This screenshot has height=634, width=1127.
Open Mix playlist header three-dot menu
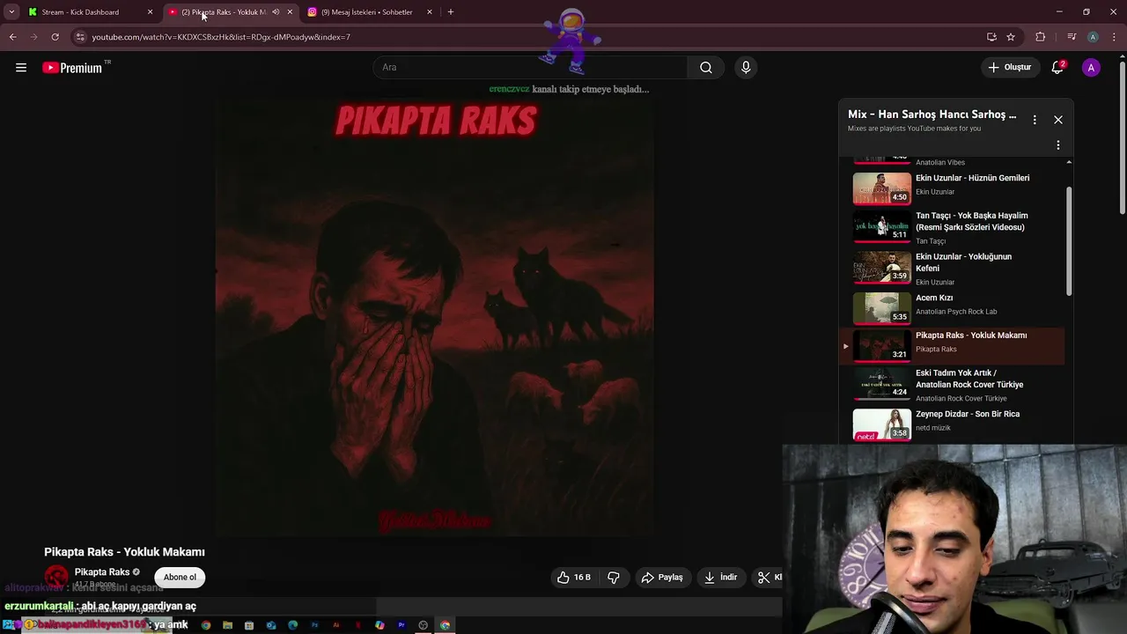[1035, 120]
